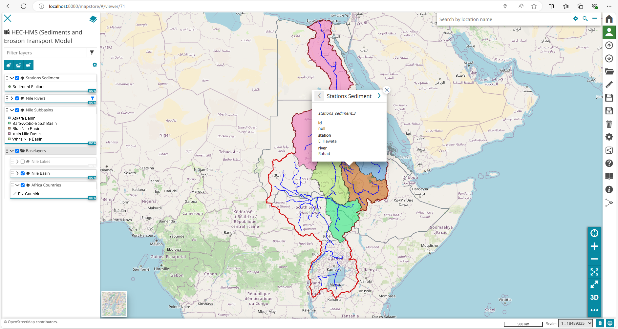The image size is (618, 329).
Task: Zoom to max extent button
Action: coord(594,272)
